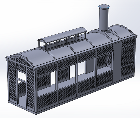Select the tall cylindrical chimney stack
The image size is (140, 118).
(104, 19)
